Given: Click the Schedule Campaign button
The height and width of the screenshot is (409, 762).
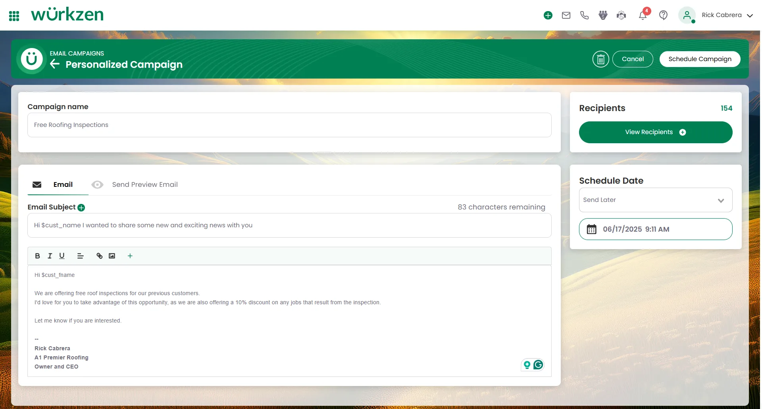Looking at the screenshot, I should [x=700, y=59].
